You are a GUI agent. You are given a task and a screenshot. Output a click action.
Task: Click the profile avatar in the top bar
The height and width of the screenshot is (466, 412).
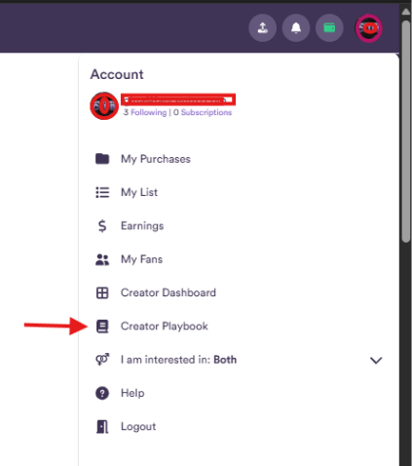368,28
